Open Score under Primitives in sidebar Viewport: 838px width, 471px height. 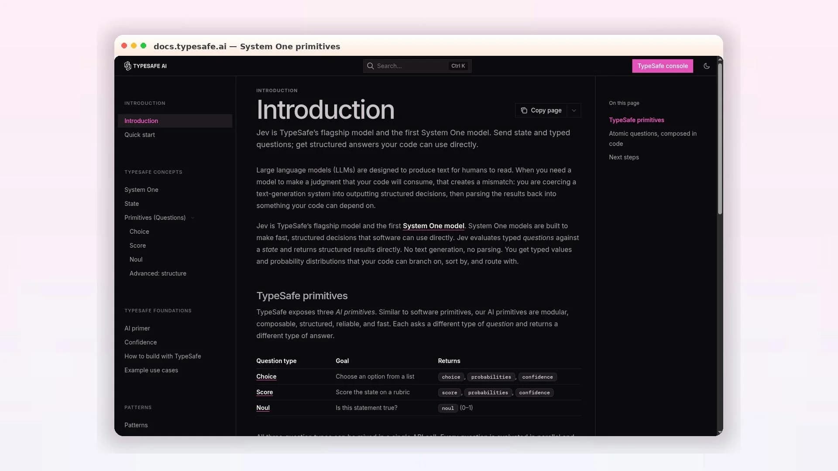137,246
